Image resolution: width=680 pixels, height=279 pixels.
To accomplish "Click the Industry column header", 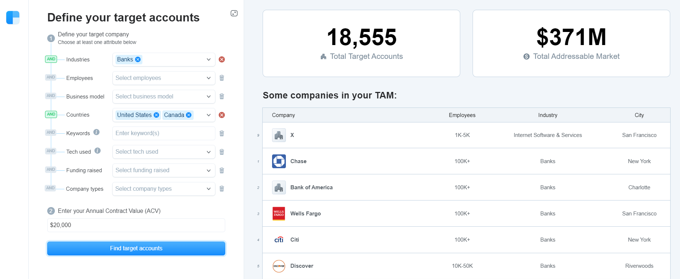I will coord(548,115).
